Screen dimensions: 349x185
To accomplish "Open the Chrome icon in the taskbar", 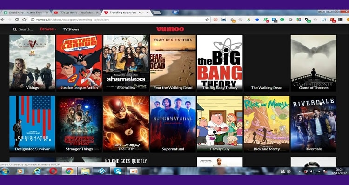I will (69, 171).
